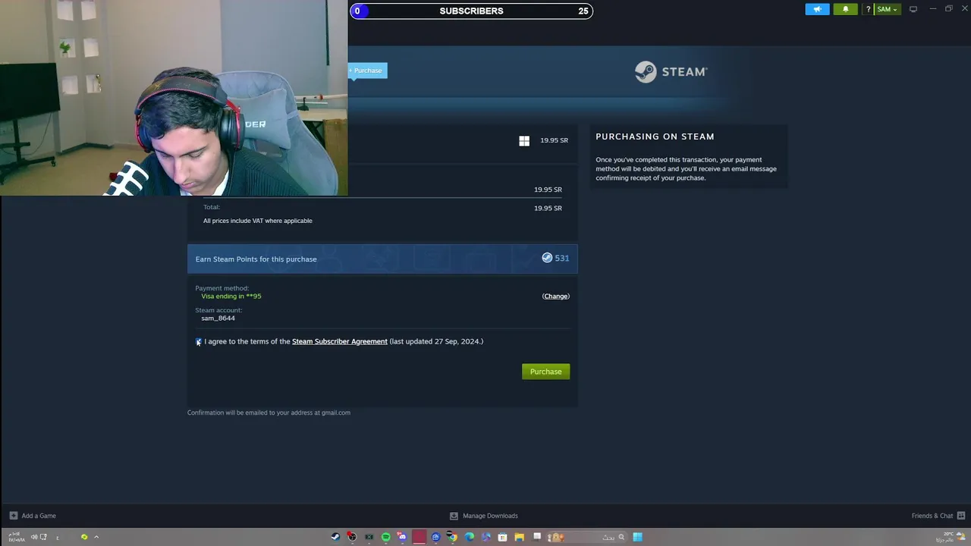The image size is (971, 546).
Task: Click "All prices include VAT where applicable"
Action: [257, 221]
